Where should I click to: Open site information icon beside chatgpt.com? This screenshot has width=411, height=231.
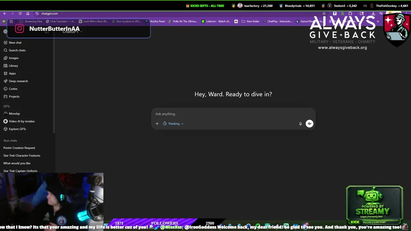coord(37,13)
